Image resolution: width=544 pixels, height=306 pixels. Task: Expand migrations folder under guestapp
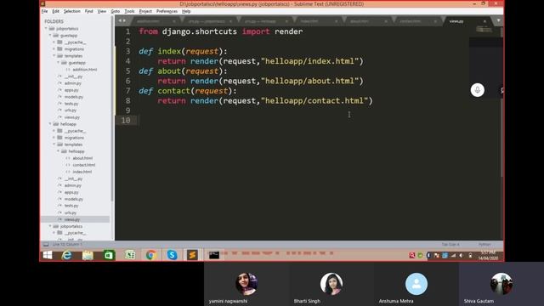(x=54, y=49)
